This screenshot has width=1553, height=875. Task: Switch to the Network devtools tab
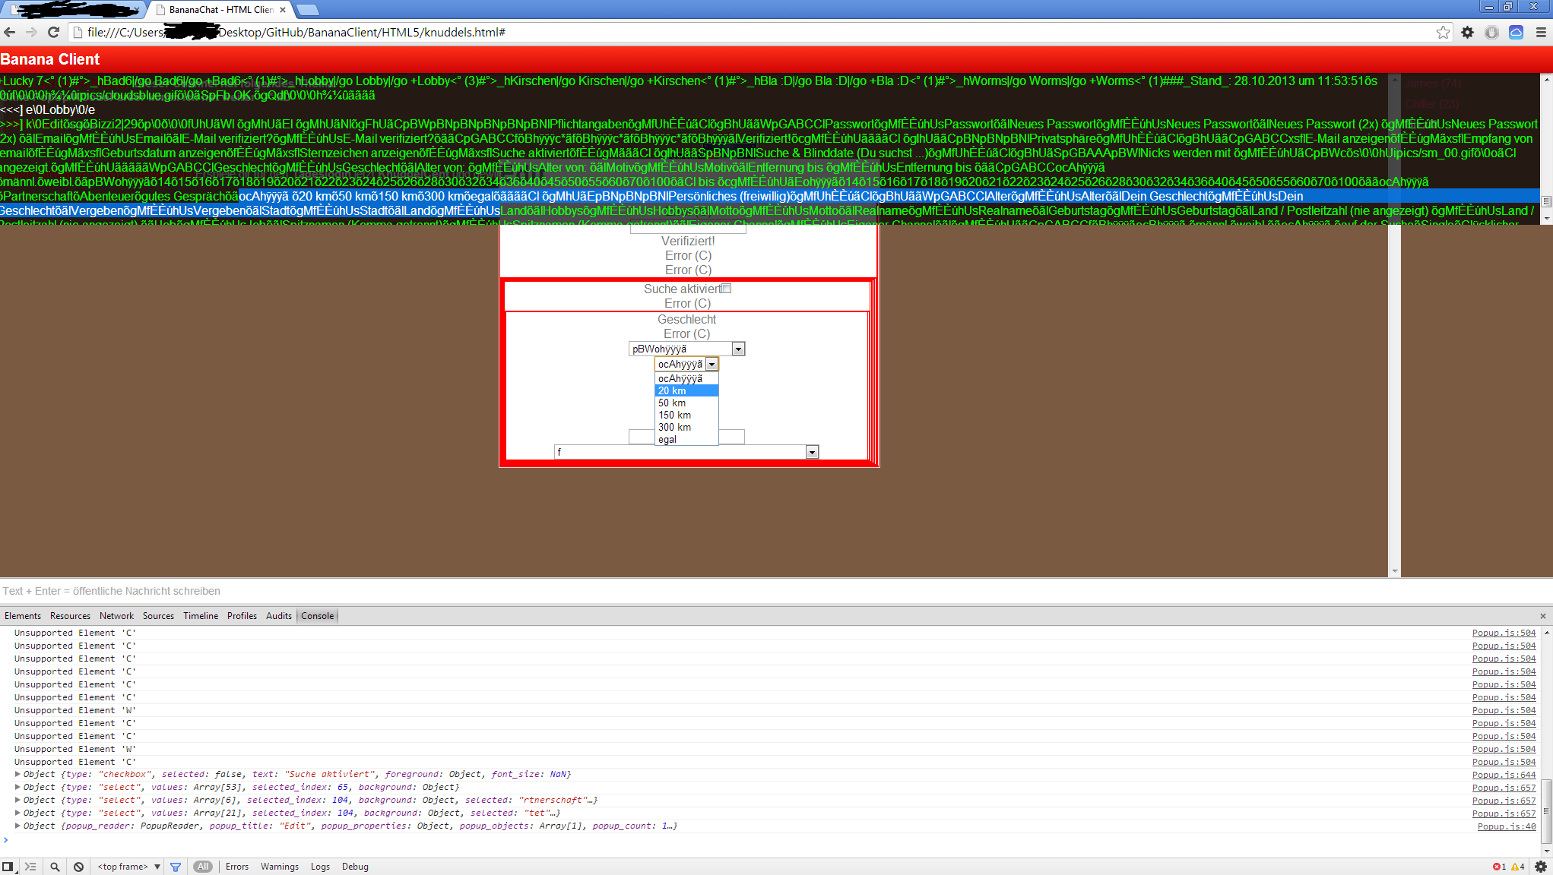116,616
